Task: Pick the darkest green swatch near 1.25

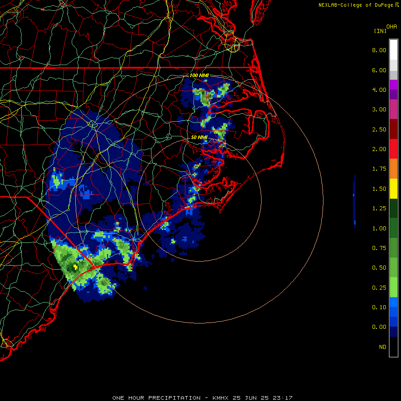Action: tap(393, 208)
